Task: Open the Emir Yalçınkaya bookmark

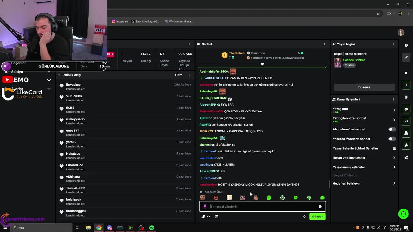Action: pos(146,22)
